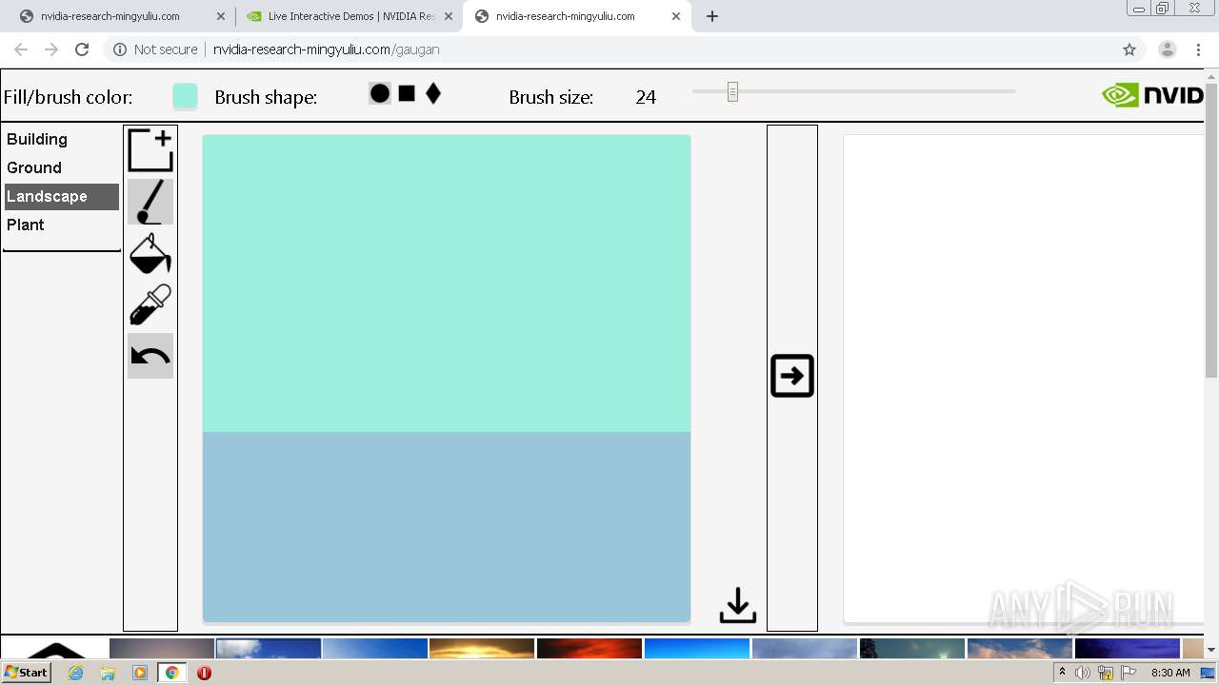This screenshot has width=1219, height=685.
Task: Show hidden system tray icons
Action: 1062,672
